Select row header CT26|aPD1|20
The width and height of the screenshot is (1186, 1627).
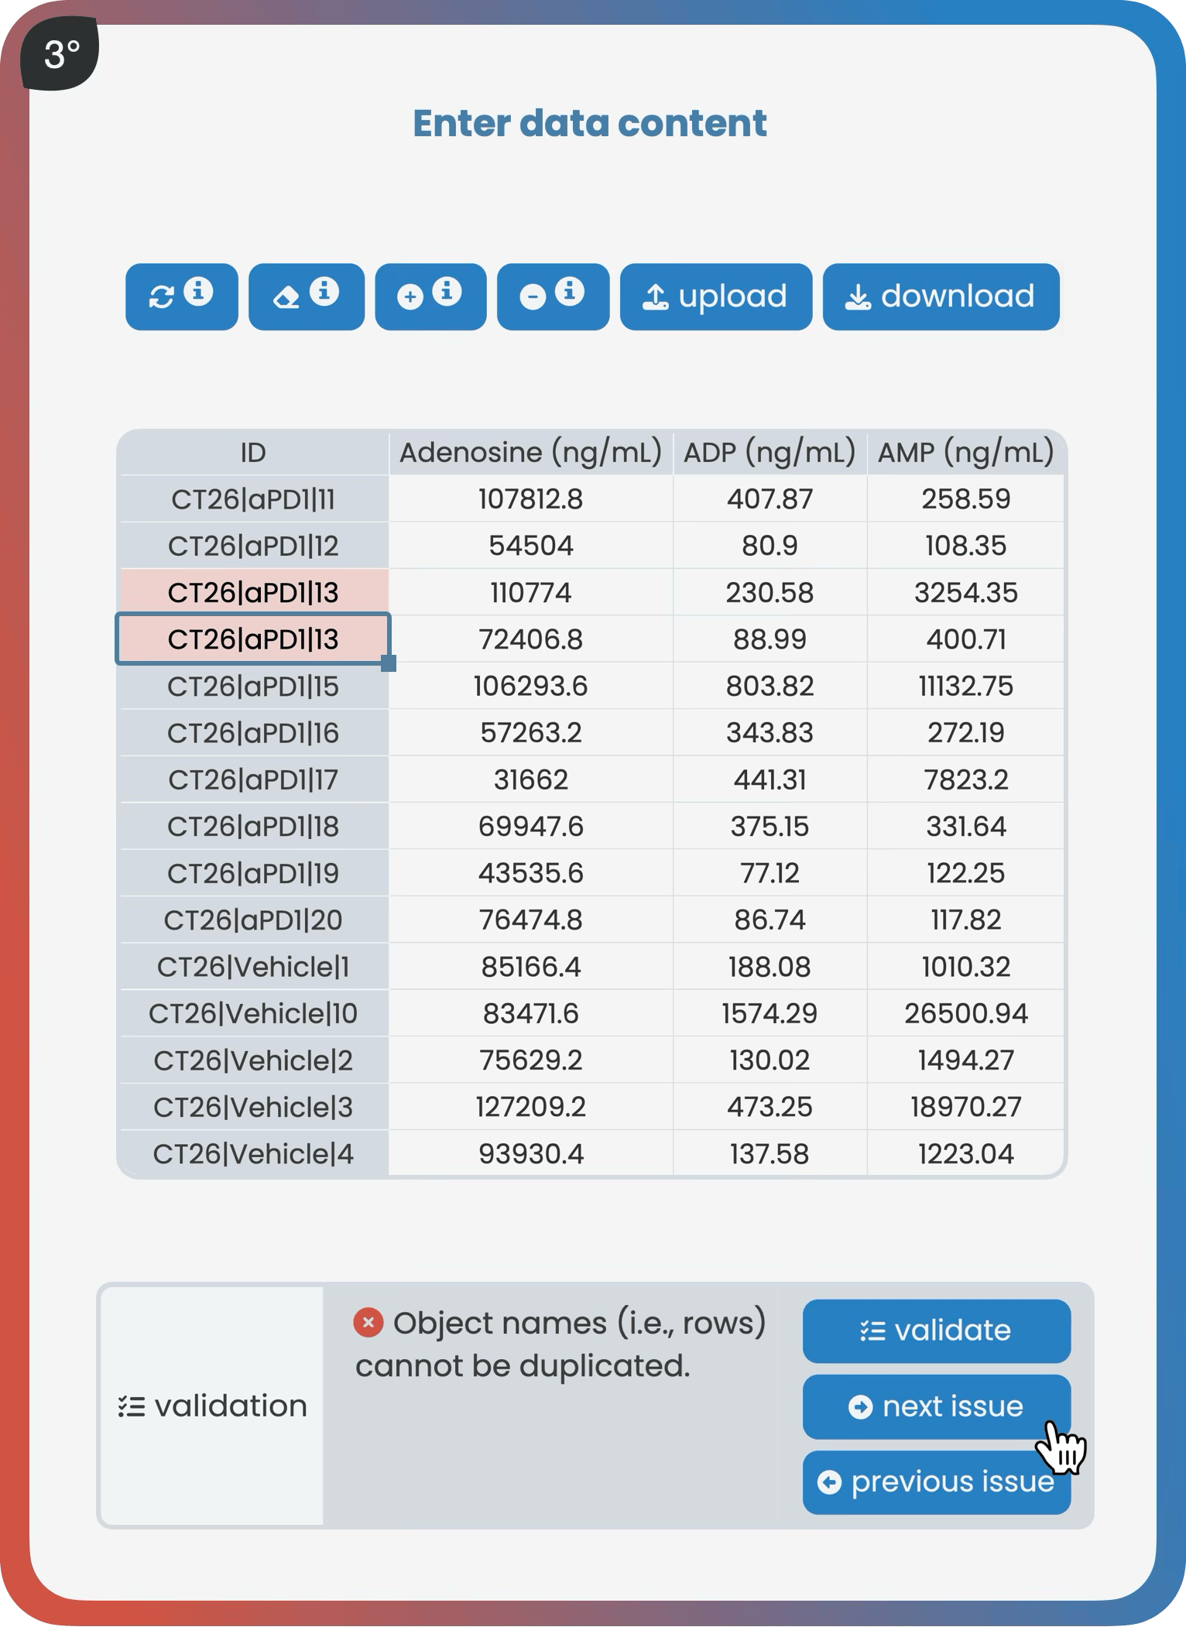tap(253, 920)
